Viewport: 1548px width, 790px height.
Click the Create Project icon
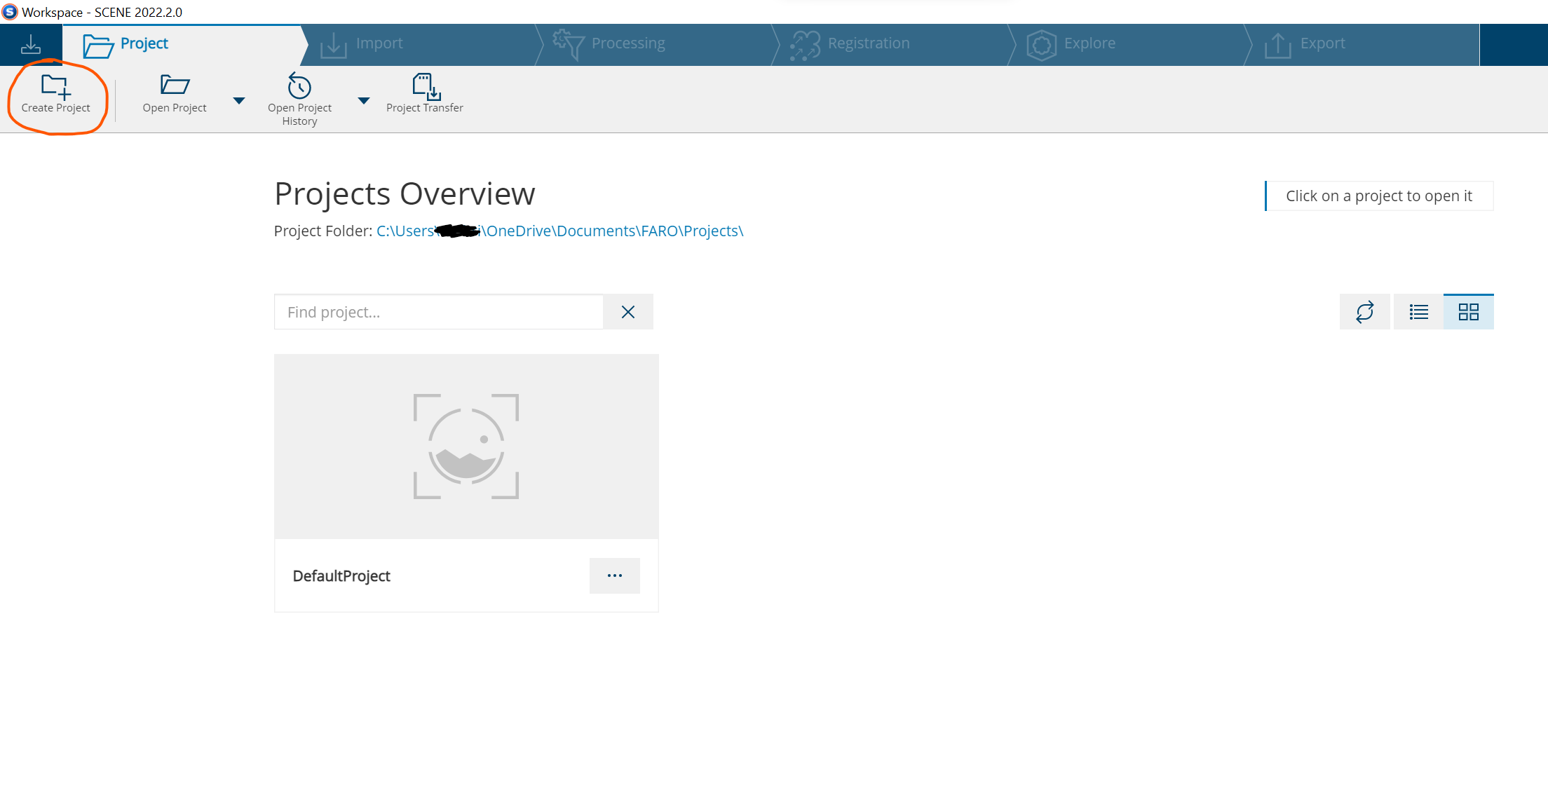55,87
